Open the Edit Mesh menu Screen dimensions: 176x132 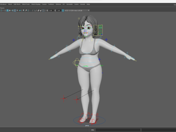coord(17,4)
